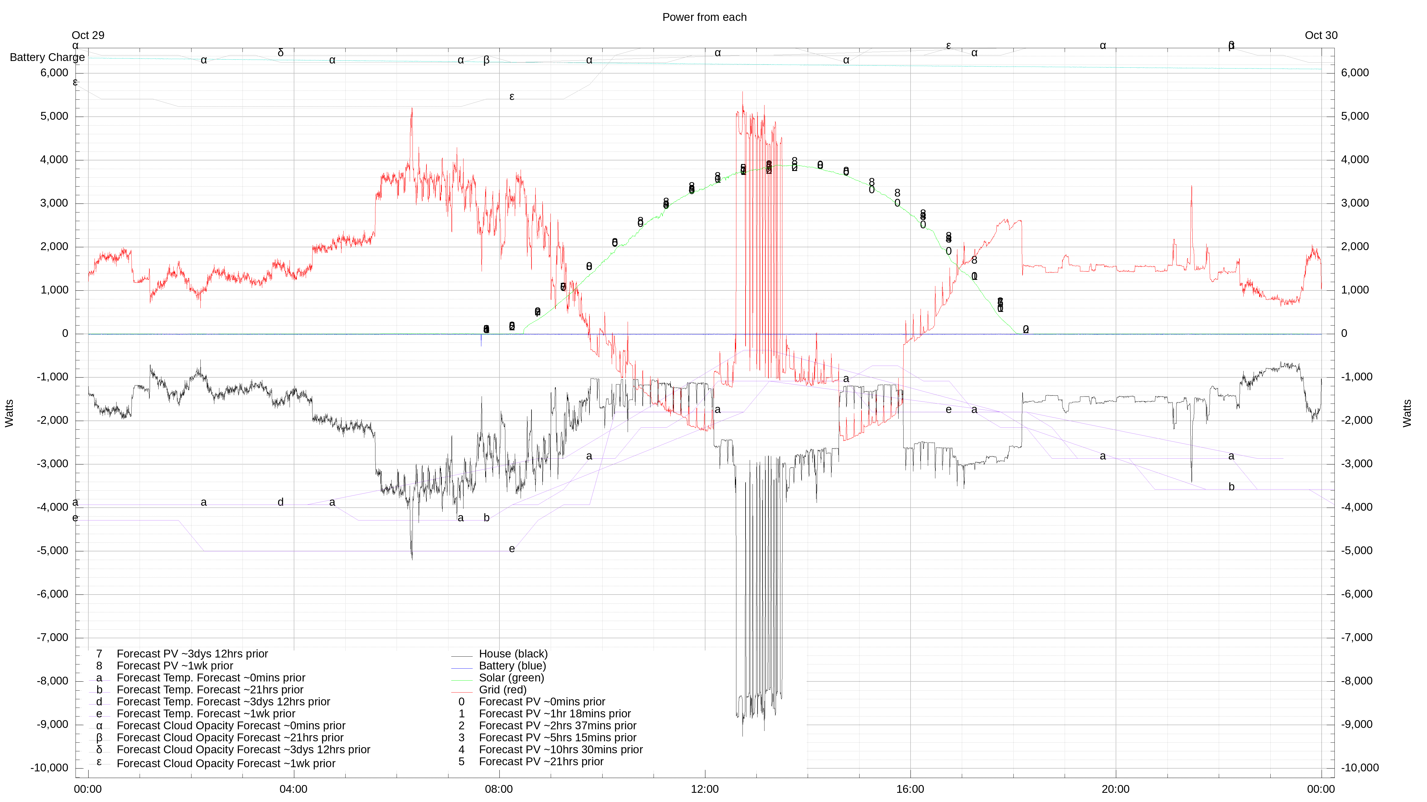This screenshot has height=802, width=1427.
Task: Click the 'e' temperature marker near -5,000
Action: point(512,549)
